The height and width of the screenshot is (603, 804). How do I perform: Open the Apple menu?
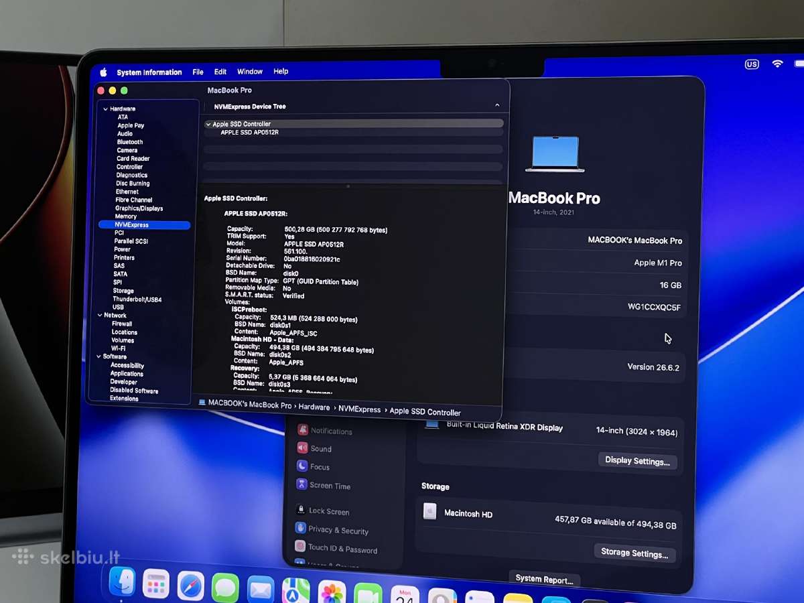[x=103, y=72]
